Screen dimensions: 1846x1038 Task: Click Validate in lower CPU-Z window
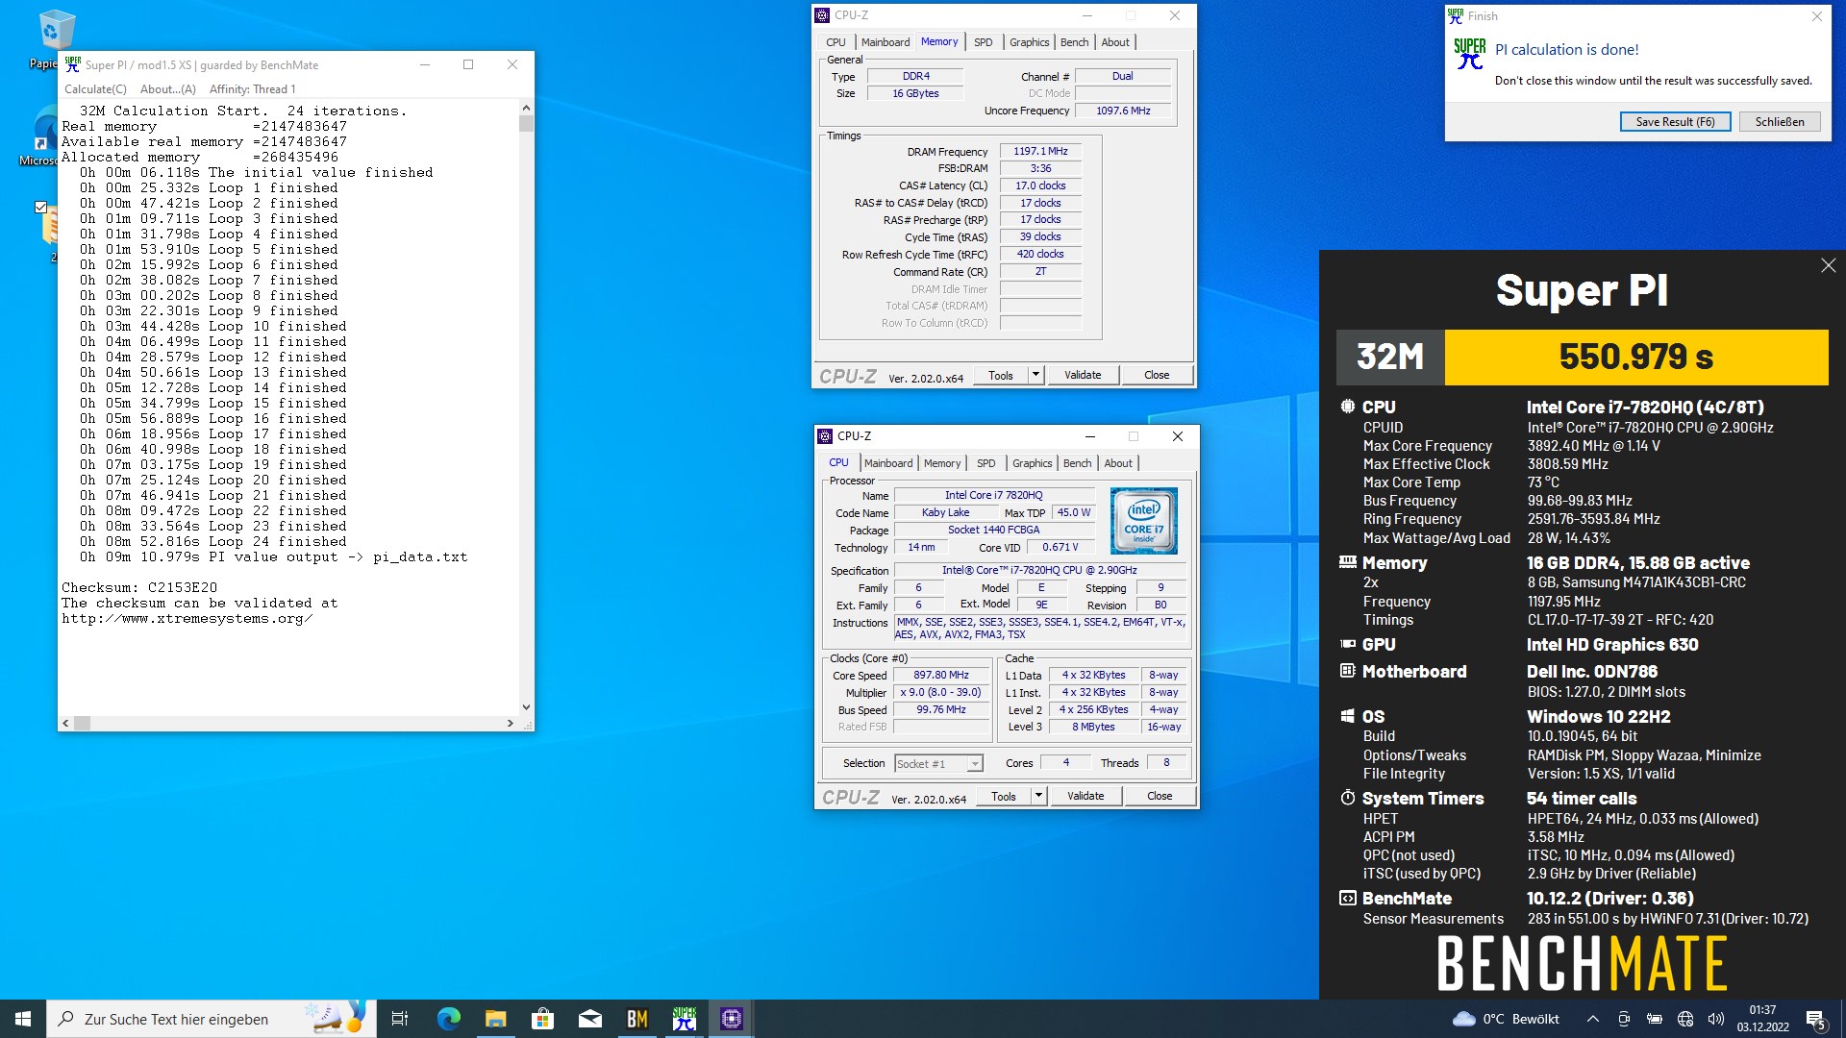(1085, 797)
